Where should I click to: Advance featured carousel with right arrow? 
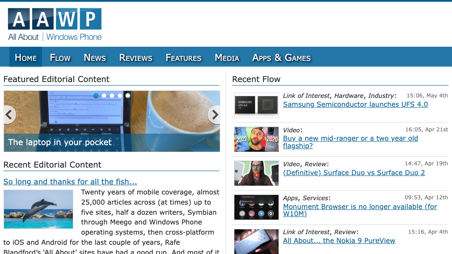pyautogui.click(x=215, y=115)
